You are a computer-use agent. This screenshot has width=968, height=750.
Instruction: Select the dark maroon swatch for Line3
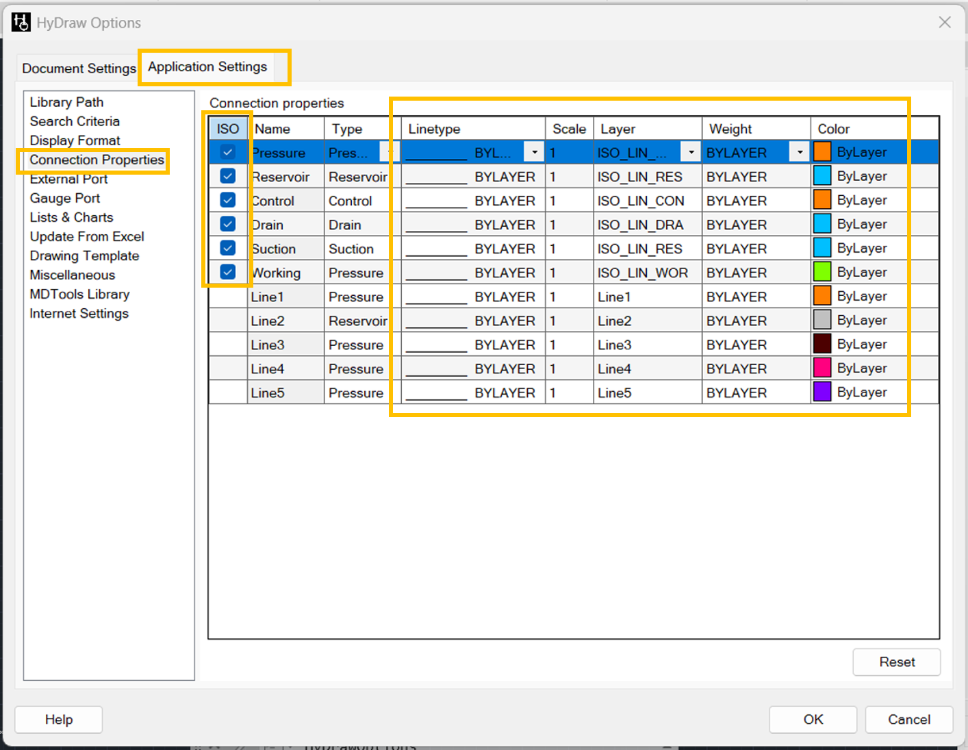[x=822, y=343]
